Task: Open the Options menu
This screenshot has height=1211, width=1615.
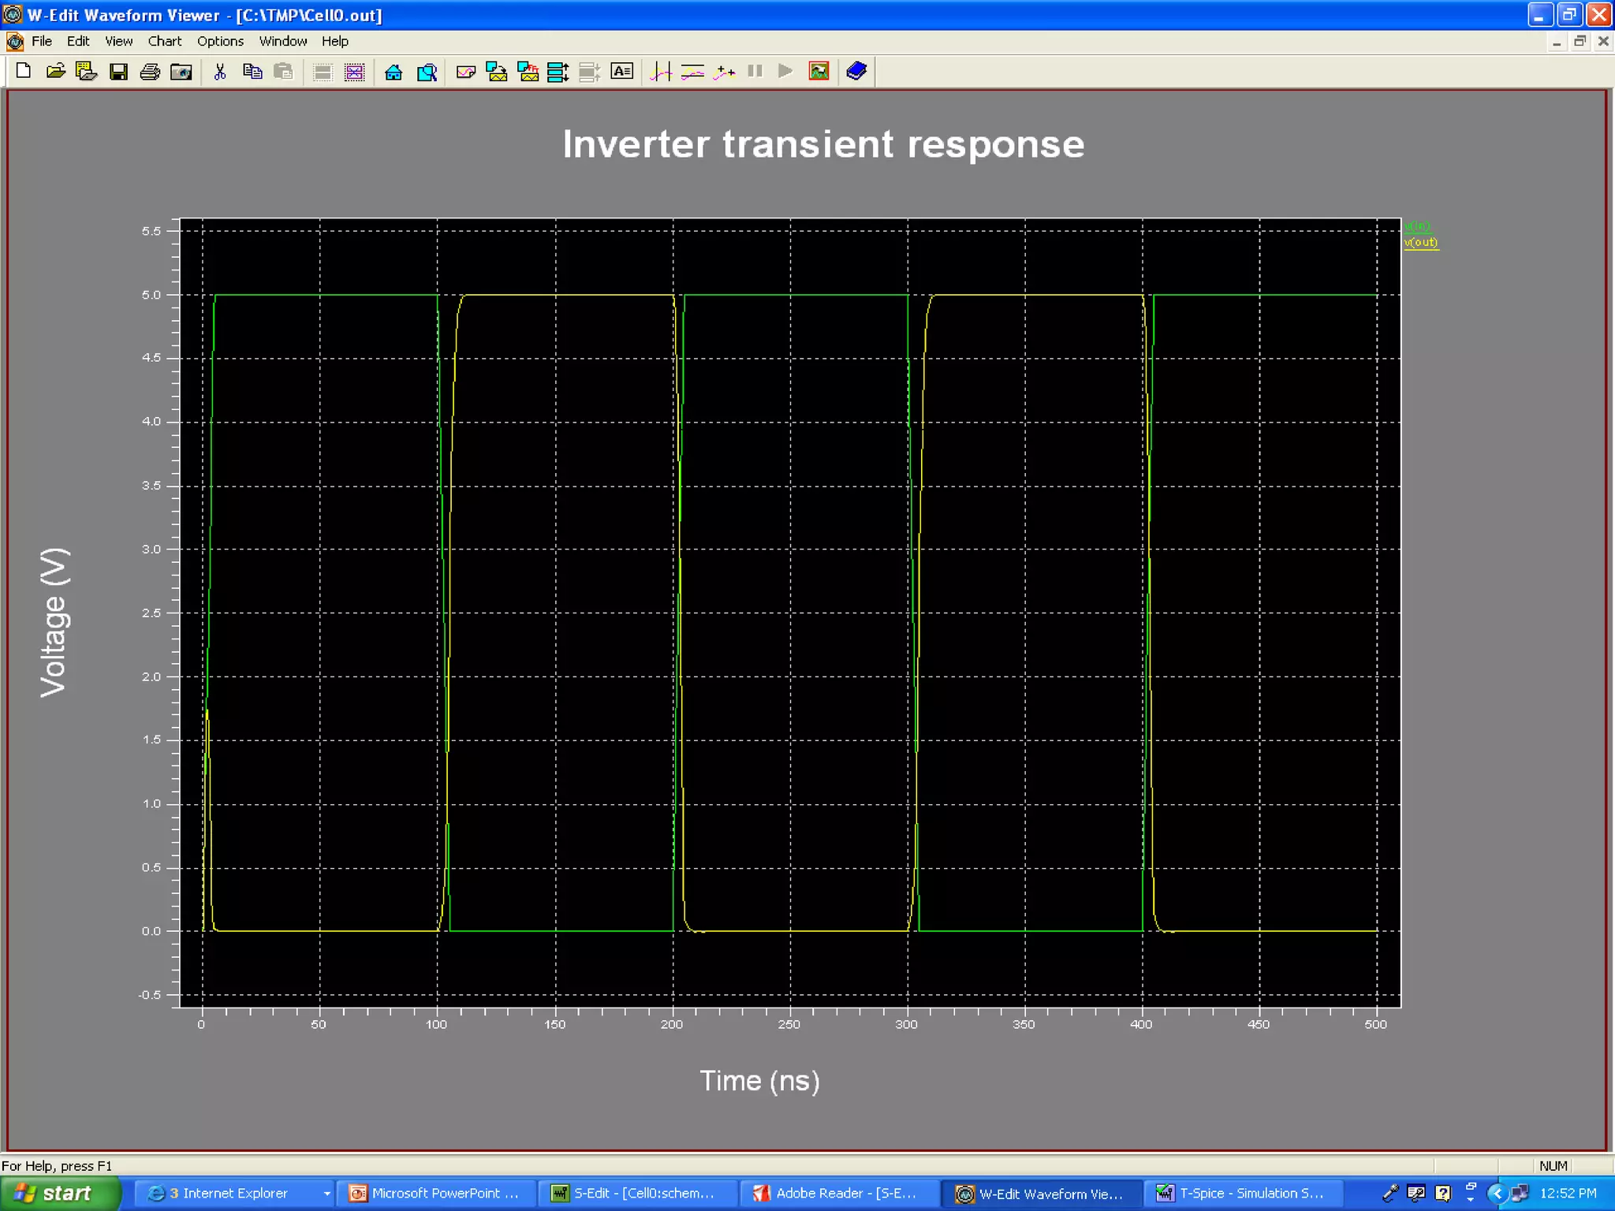Action: pos(220,41)
